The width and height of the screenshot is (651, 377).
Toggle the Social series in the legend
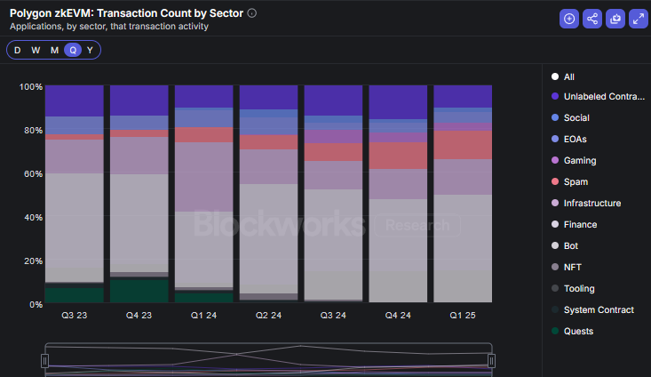pos(570,117)
